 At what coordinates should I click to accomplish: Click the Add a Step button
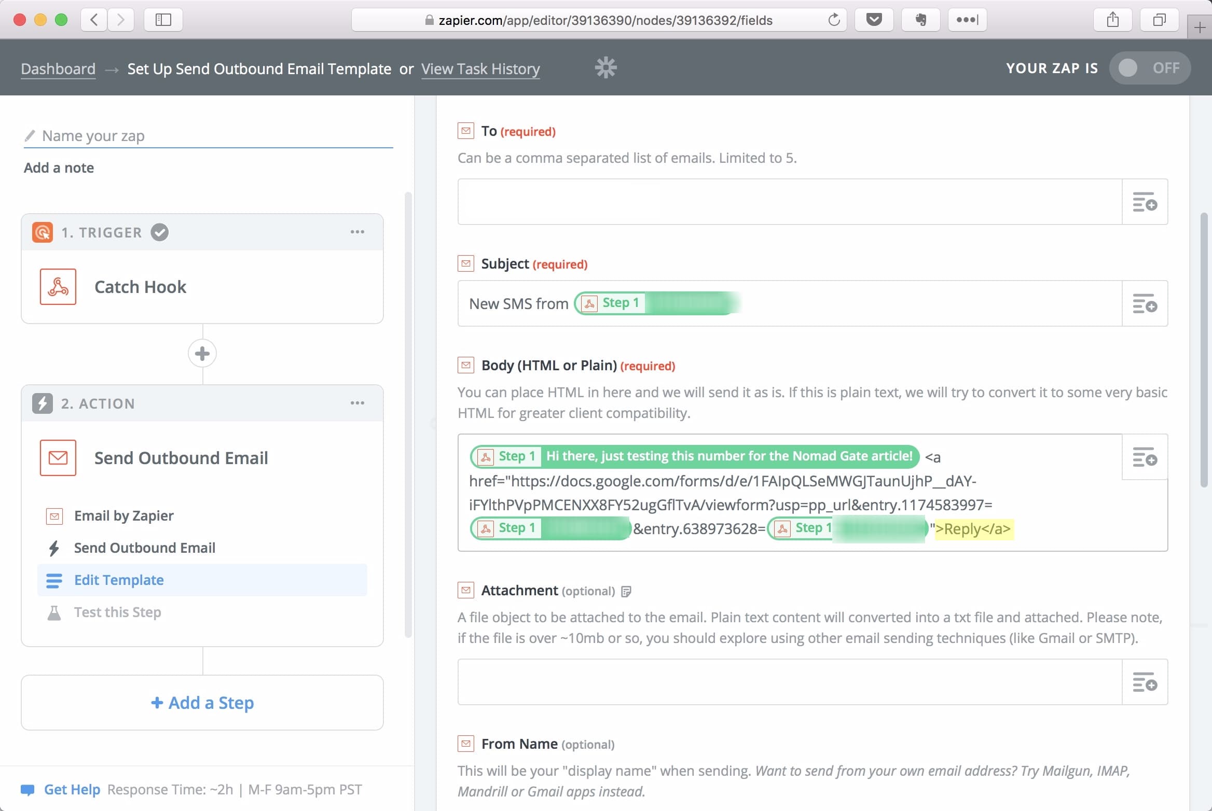pos(202,703)
